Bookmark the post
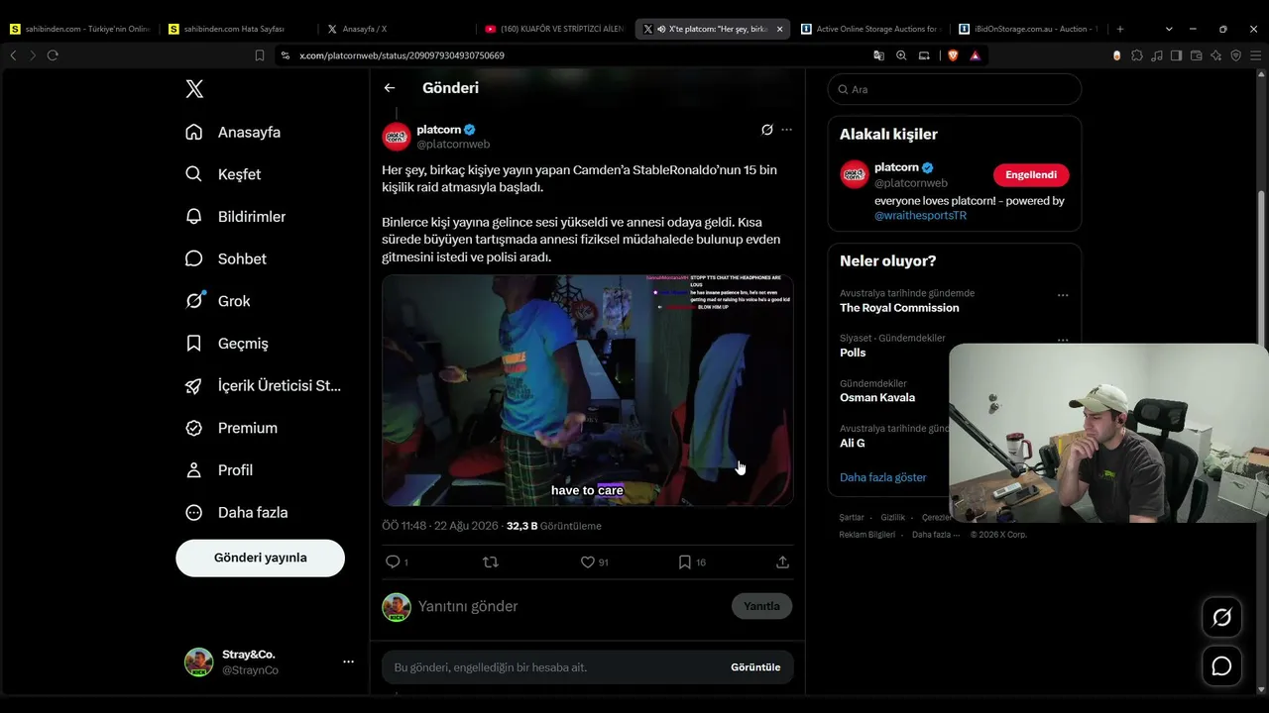 click(x=684, y=561)
